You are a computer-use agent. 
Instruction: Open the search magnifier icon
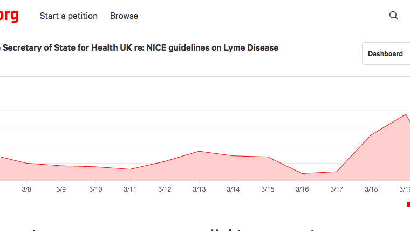click(x=394, y=16)
